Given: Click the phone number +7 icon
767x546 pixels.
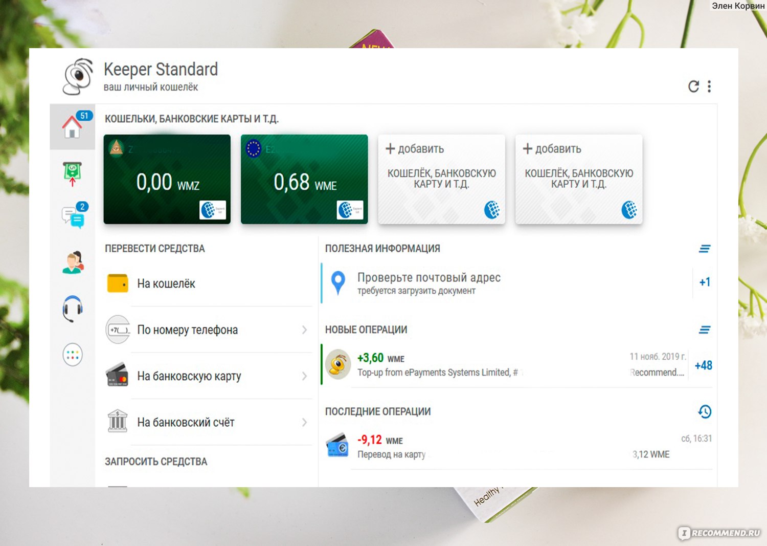Looking at the screenshot, I should pyautogui.click(x=118, y=330).
